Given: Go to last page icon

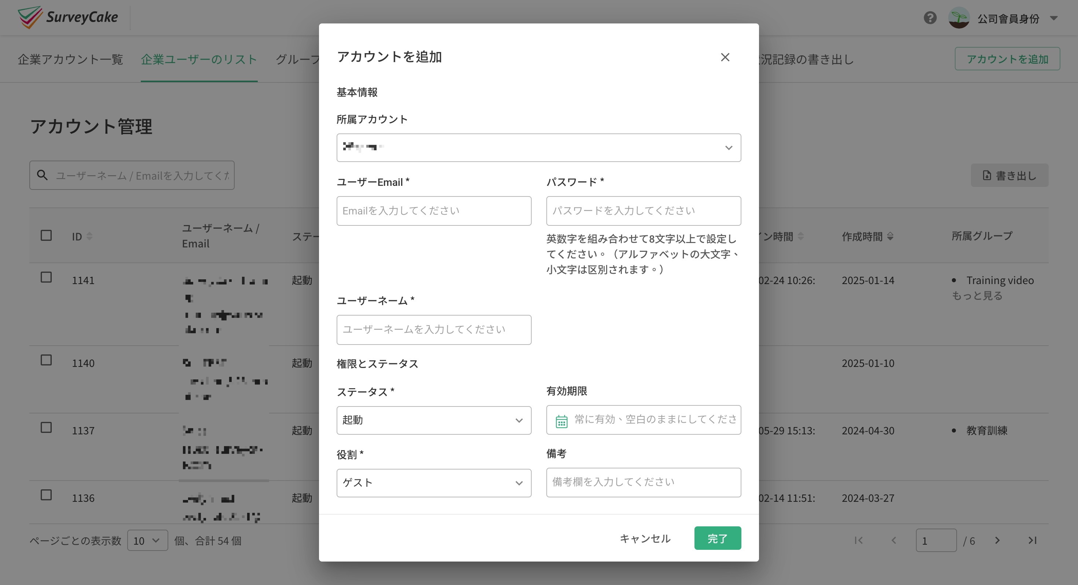Looking at the screenshot, I should pos(1033,540).
